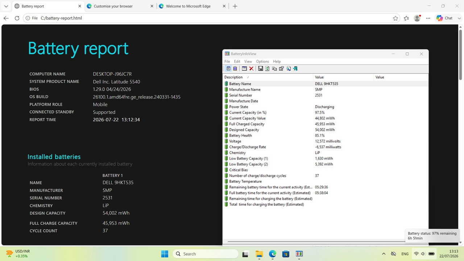
Task: Add this page to favourites star
Action: (x=395, y=18)
